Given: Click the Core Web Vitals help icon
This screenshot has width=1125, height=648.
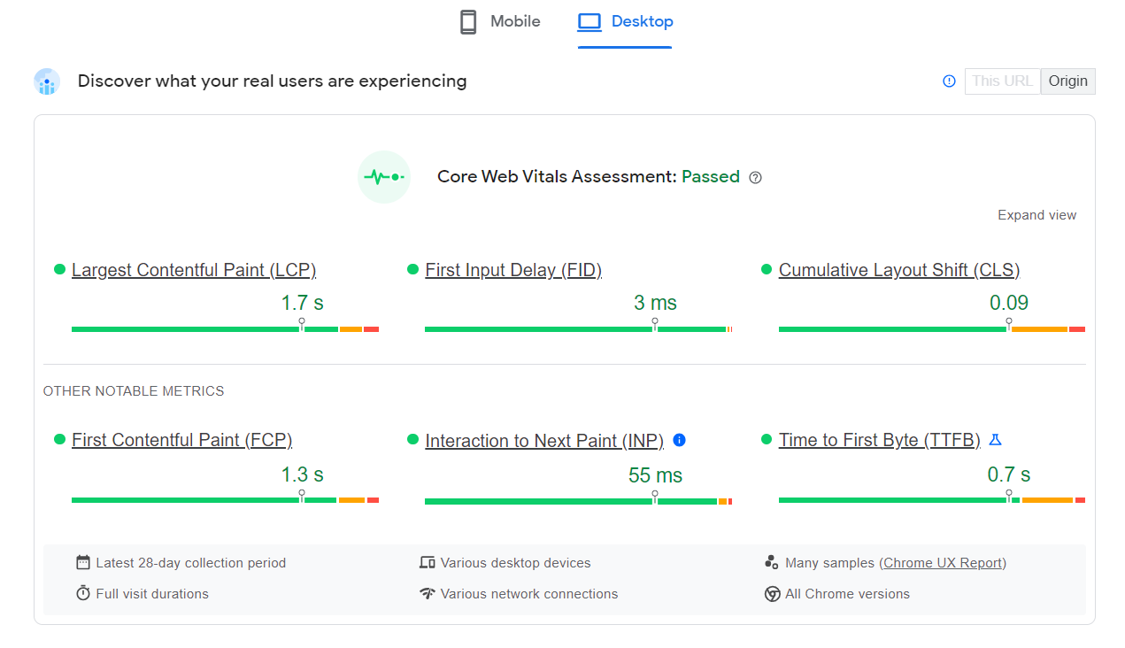Looking at the screenshot, I should point(755,177).
